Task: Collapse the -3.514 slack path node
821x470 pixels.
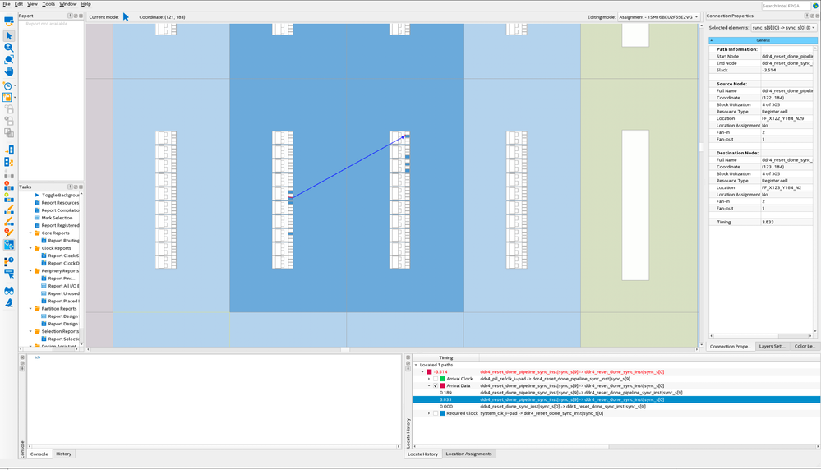Action: click(x=422, y=372)
